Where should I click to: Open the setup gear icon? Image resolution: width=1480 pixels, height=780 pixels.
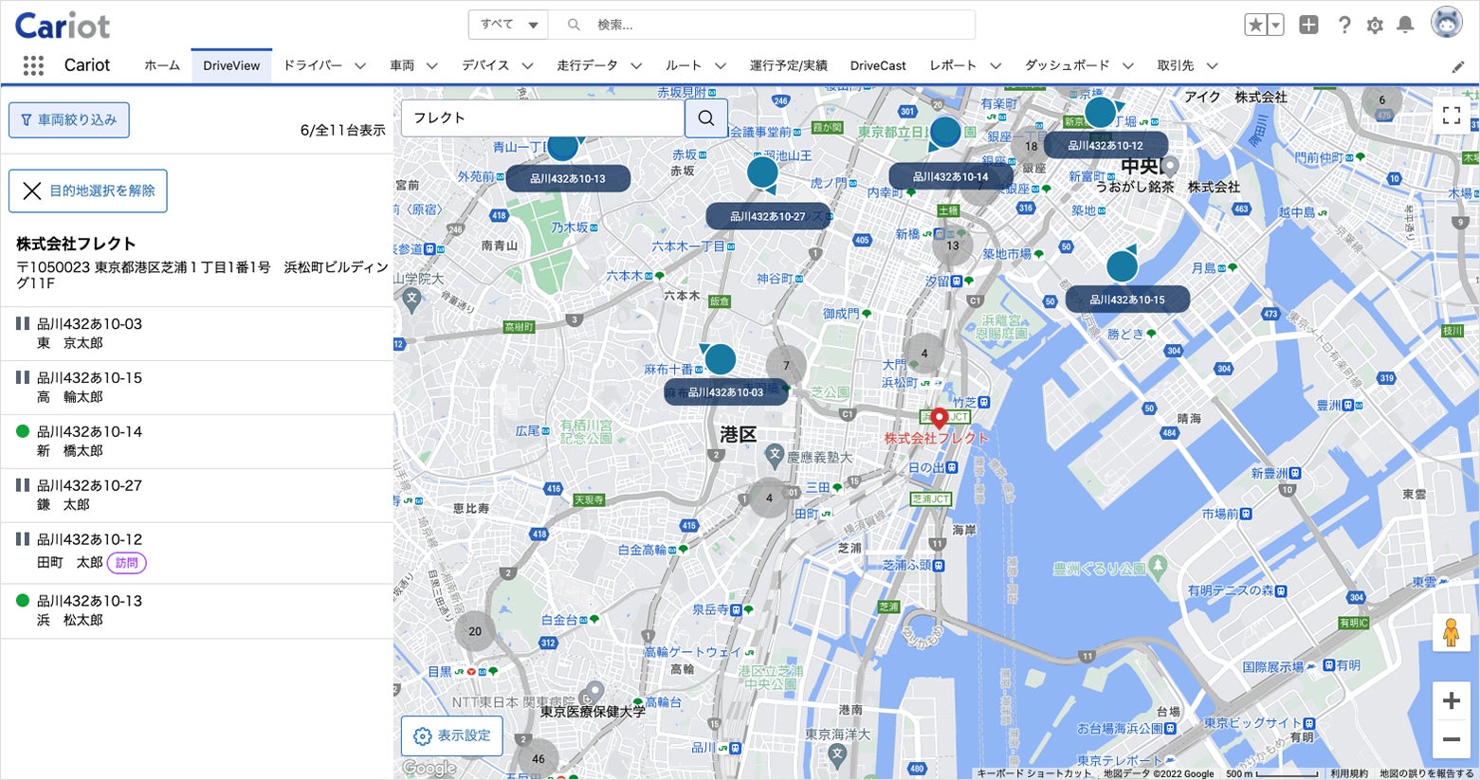click(1375, 26)
